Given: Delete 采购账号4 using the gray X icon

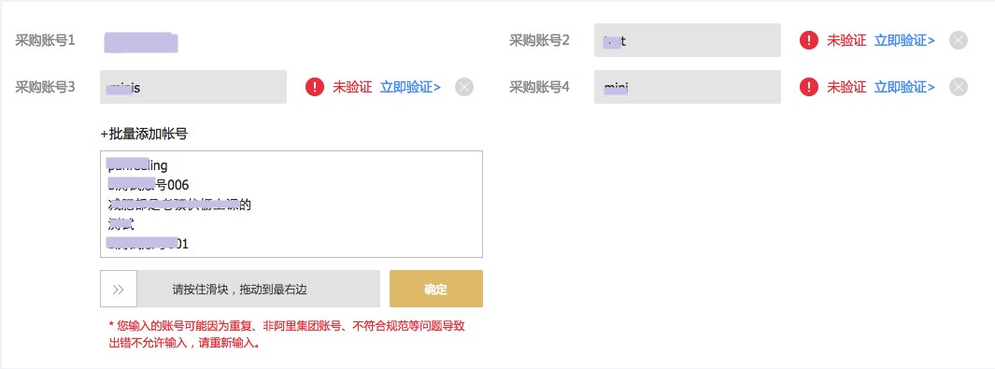Looking at the screenshot, I should click(x=959, y=87).
